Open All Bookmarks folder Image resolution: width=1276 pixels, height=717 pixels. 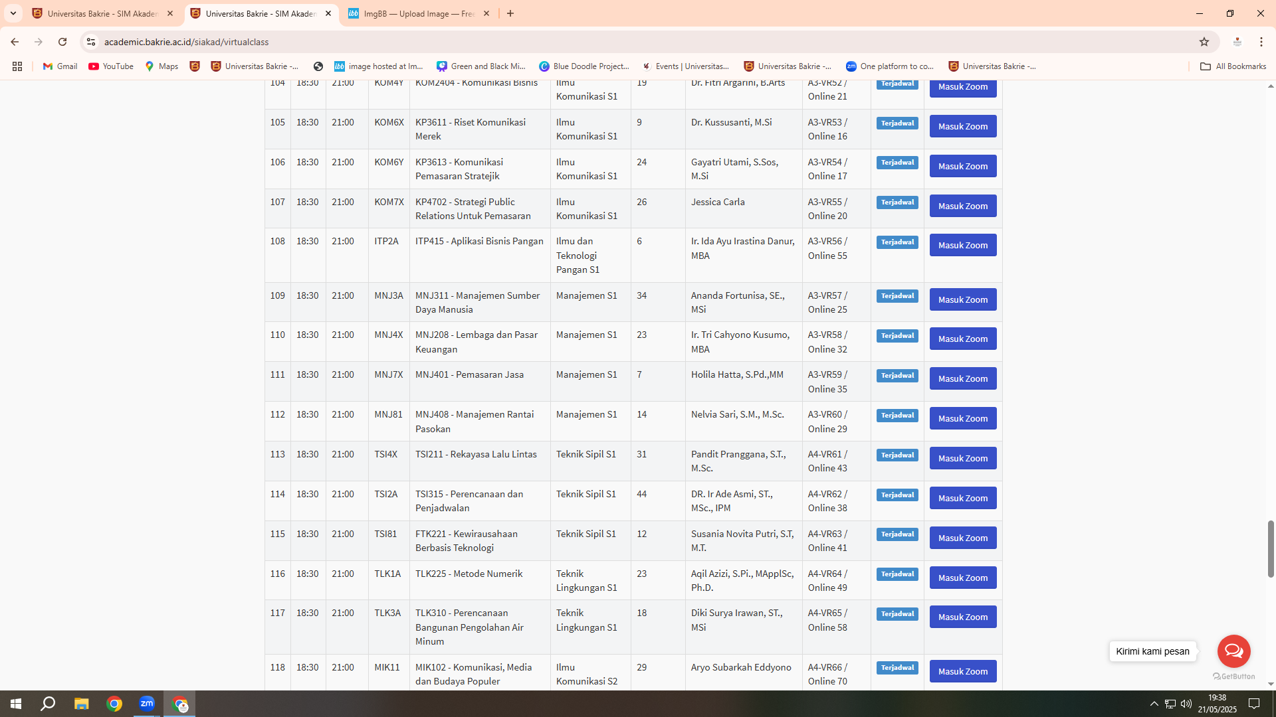pos(1233,66)
